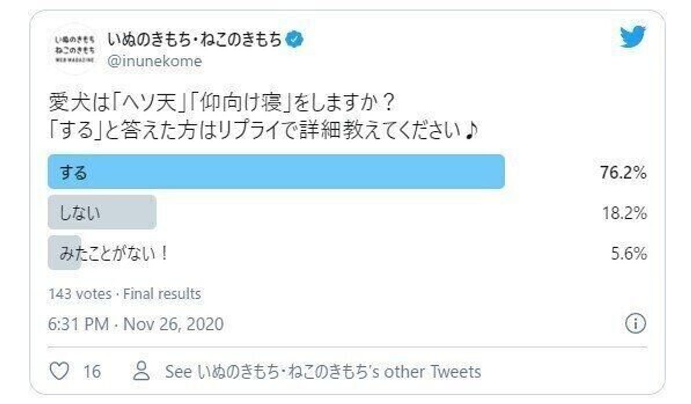691x404 pixels.
Task: Open the @inunekome handle link
Action: coord(155,61)
